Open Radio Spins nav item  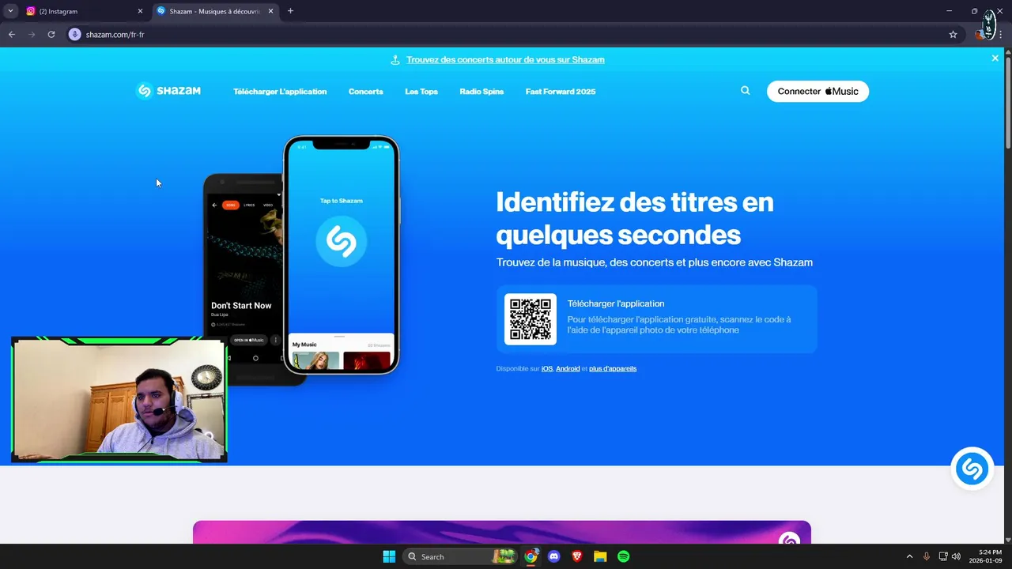[481, 92]
